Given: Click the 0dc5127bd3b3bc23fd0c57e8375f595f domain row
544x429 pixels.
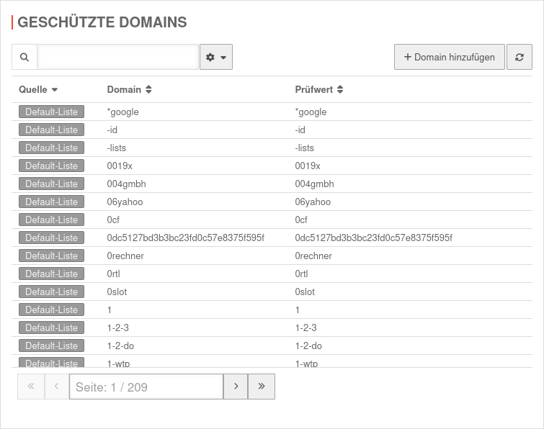Looking at the screenshot, I should pos(185,238).
